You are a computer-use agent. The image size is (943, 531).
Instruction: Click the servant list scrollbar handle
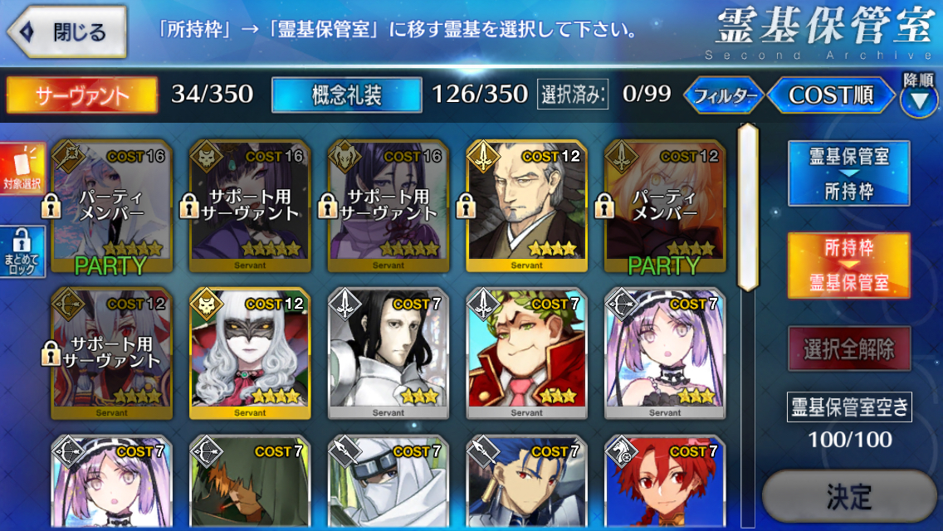(748, 207)
